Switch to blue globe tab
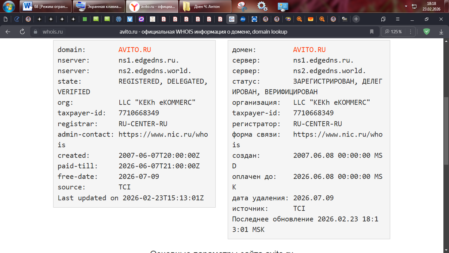The width and height of the screenshot is (449, 253). click(119, 19)
